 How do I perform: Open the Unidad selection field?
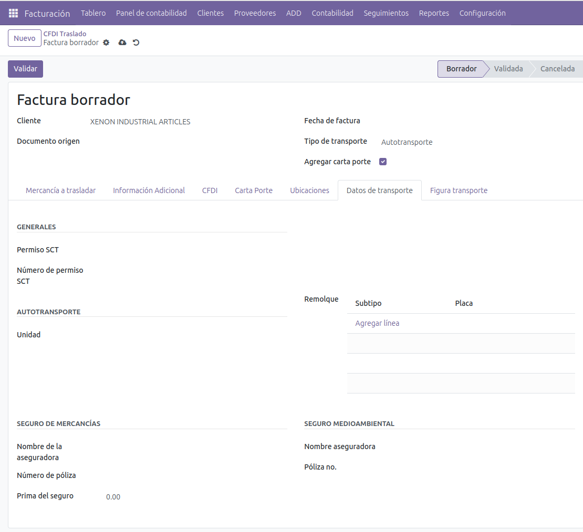click(189, 335)
